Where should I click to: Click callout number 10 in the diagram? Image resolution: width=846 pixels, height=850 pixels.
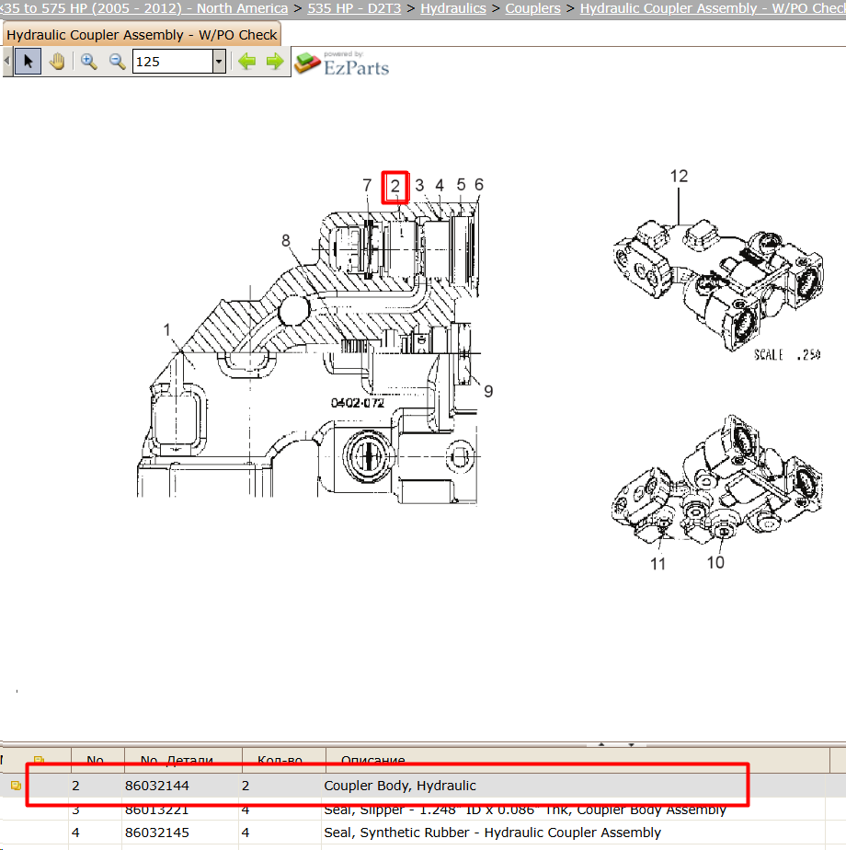coord(715,562)
